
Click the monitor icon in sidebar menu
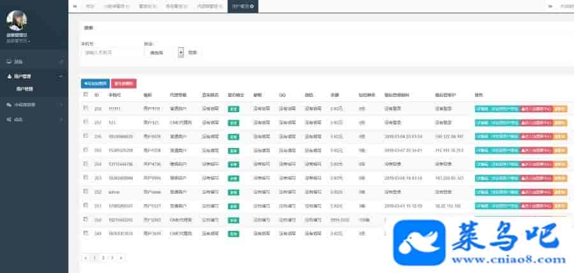click(8, 62)
